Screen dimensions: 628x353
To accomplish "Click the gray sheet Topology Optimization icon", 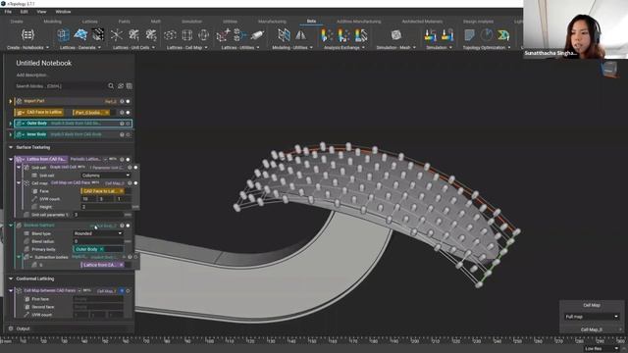I will pyautogui.click(x=469, y=35).
